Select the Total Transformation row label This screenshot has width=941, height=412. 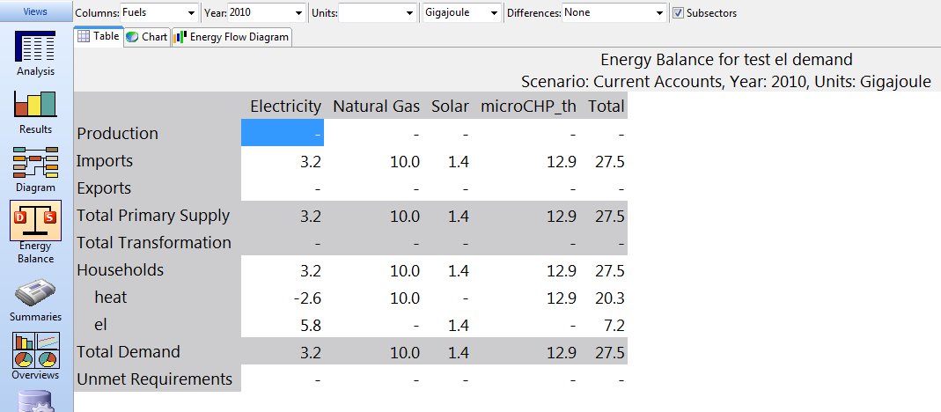pos(158,242)
